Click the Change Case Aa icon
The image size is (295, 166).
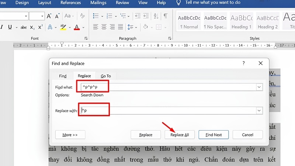pyautogui.click(x=67, y=16)
